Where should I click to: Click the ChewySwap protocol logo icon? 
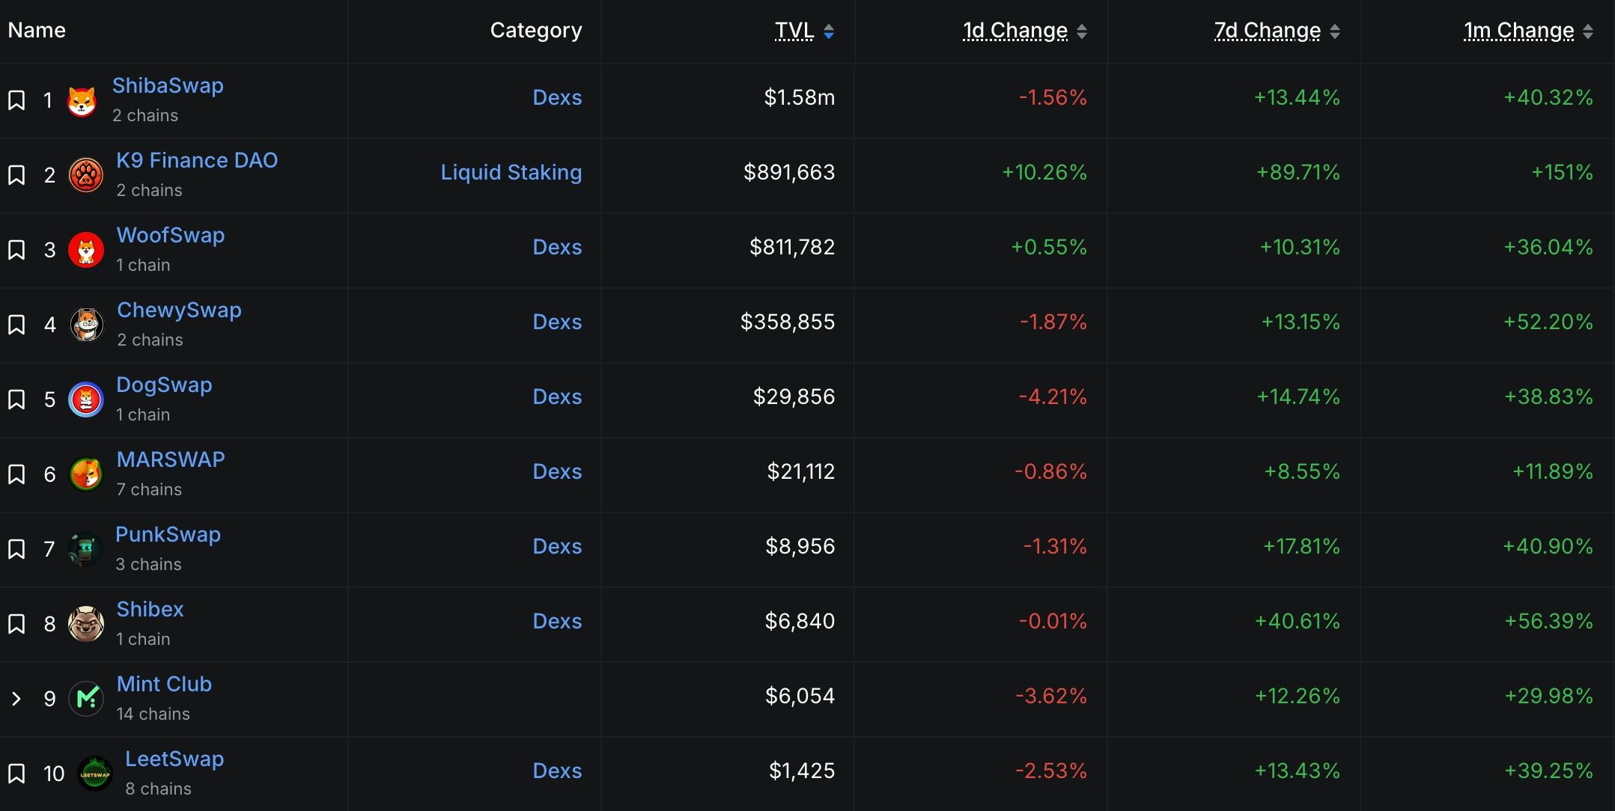86,325
